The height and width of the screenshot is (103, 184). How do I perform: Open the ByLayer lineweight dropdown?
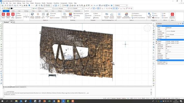tap(76, 8)
